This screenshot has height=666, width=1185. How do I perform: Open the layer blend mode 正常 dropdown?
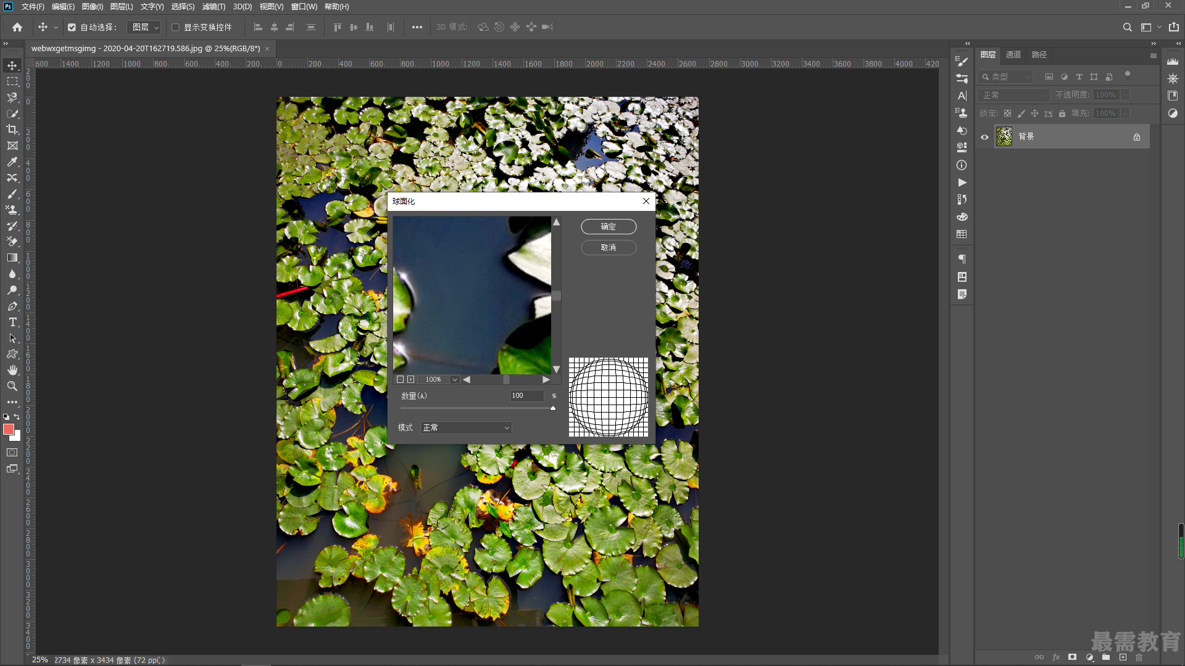tap(1014, 95)
